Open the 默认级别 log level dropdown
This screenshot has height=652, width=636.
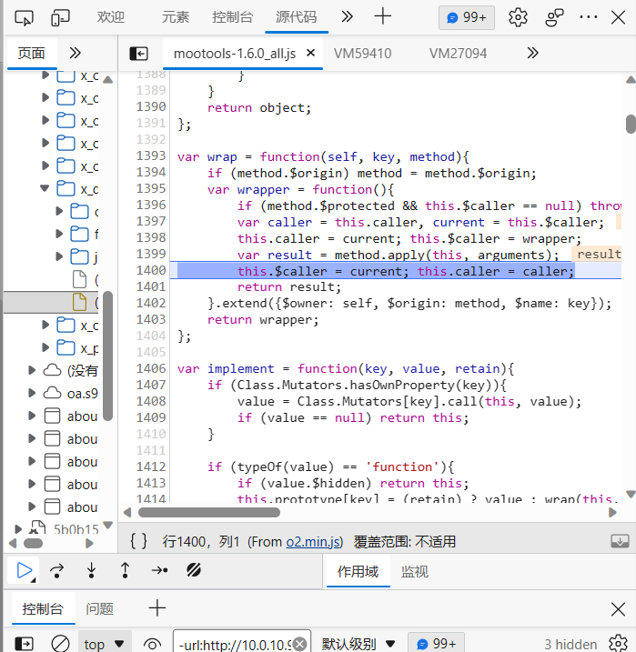(358, 643)
